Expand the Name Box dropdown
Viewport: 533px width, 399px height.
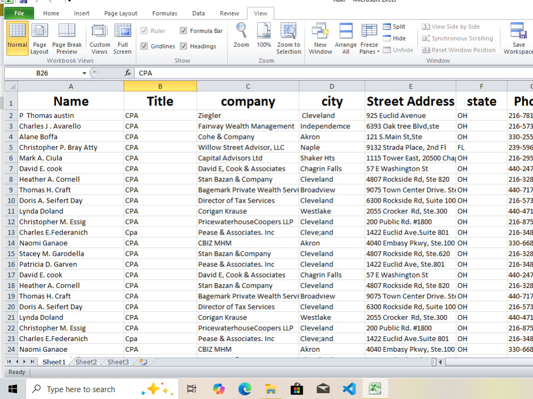tap(84, 73)
